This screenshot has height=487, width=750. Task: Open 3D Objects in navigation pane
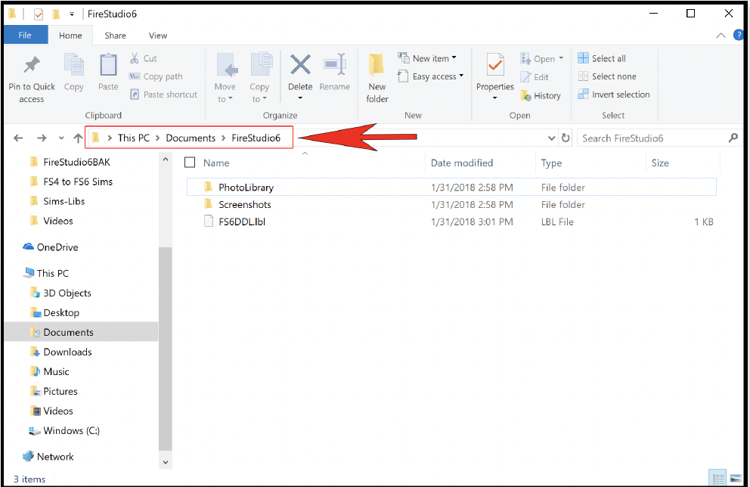pyautogui.click(x=67, y=293)
